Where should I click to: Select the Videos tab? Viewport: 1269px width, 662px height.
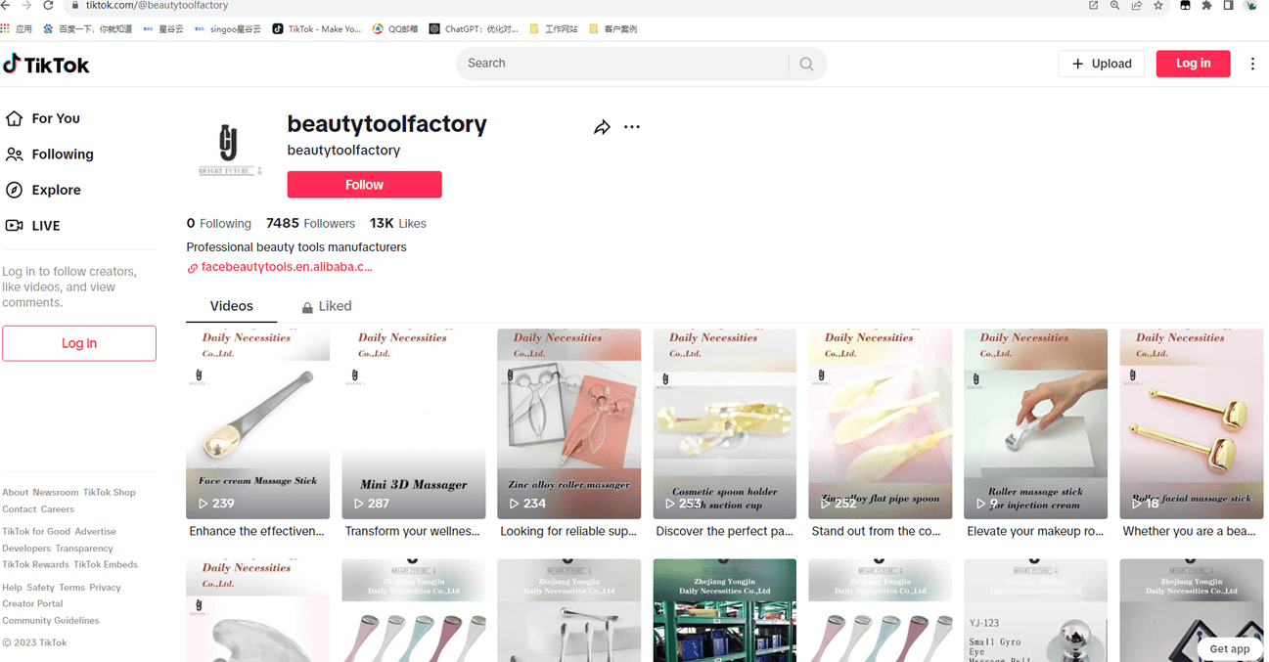click(x=231, y=306)
